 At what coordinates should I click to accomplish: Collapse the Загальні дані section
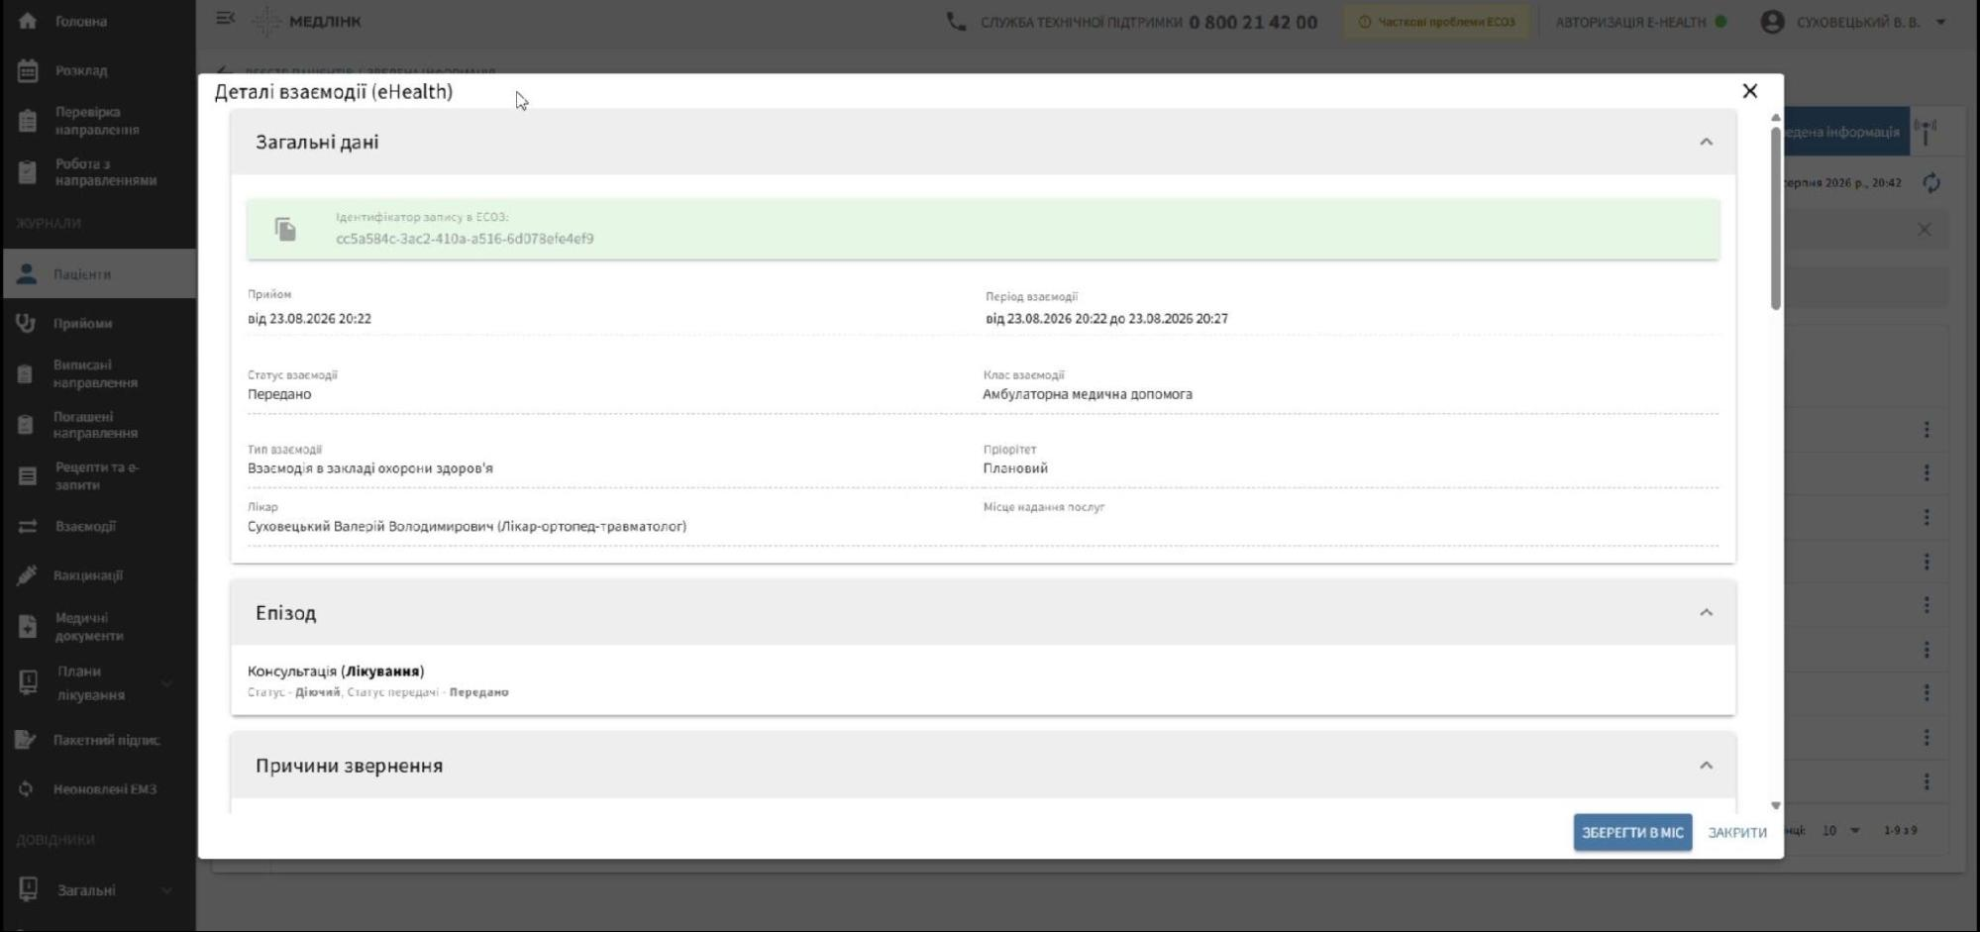[x=1706, y=142]
